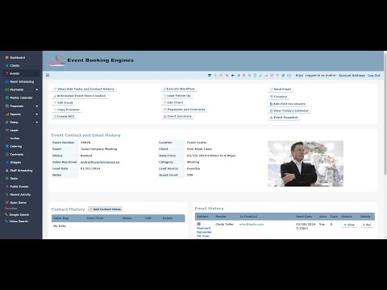Screen dimensions: 387x290
Task: Click the Edit Client button
Action: (x=173, y=102)
